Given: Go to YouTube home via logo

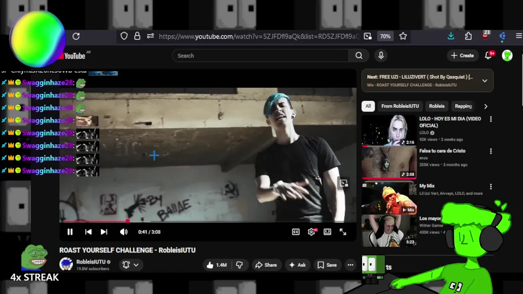Looking at the screenshot, I should [74, 56].
